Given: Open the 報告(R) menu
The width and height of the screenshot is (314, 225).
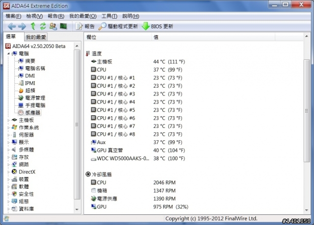Looking at the screenshot, I should 56,16.
